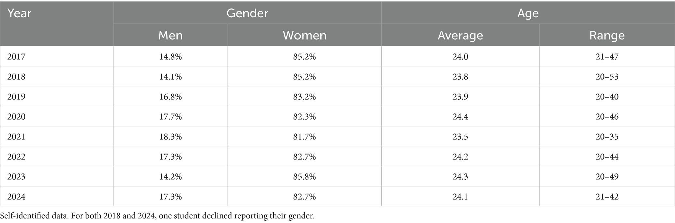Select the Range column subheader
The image size is (675, 223).
(607, 35)
